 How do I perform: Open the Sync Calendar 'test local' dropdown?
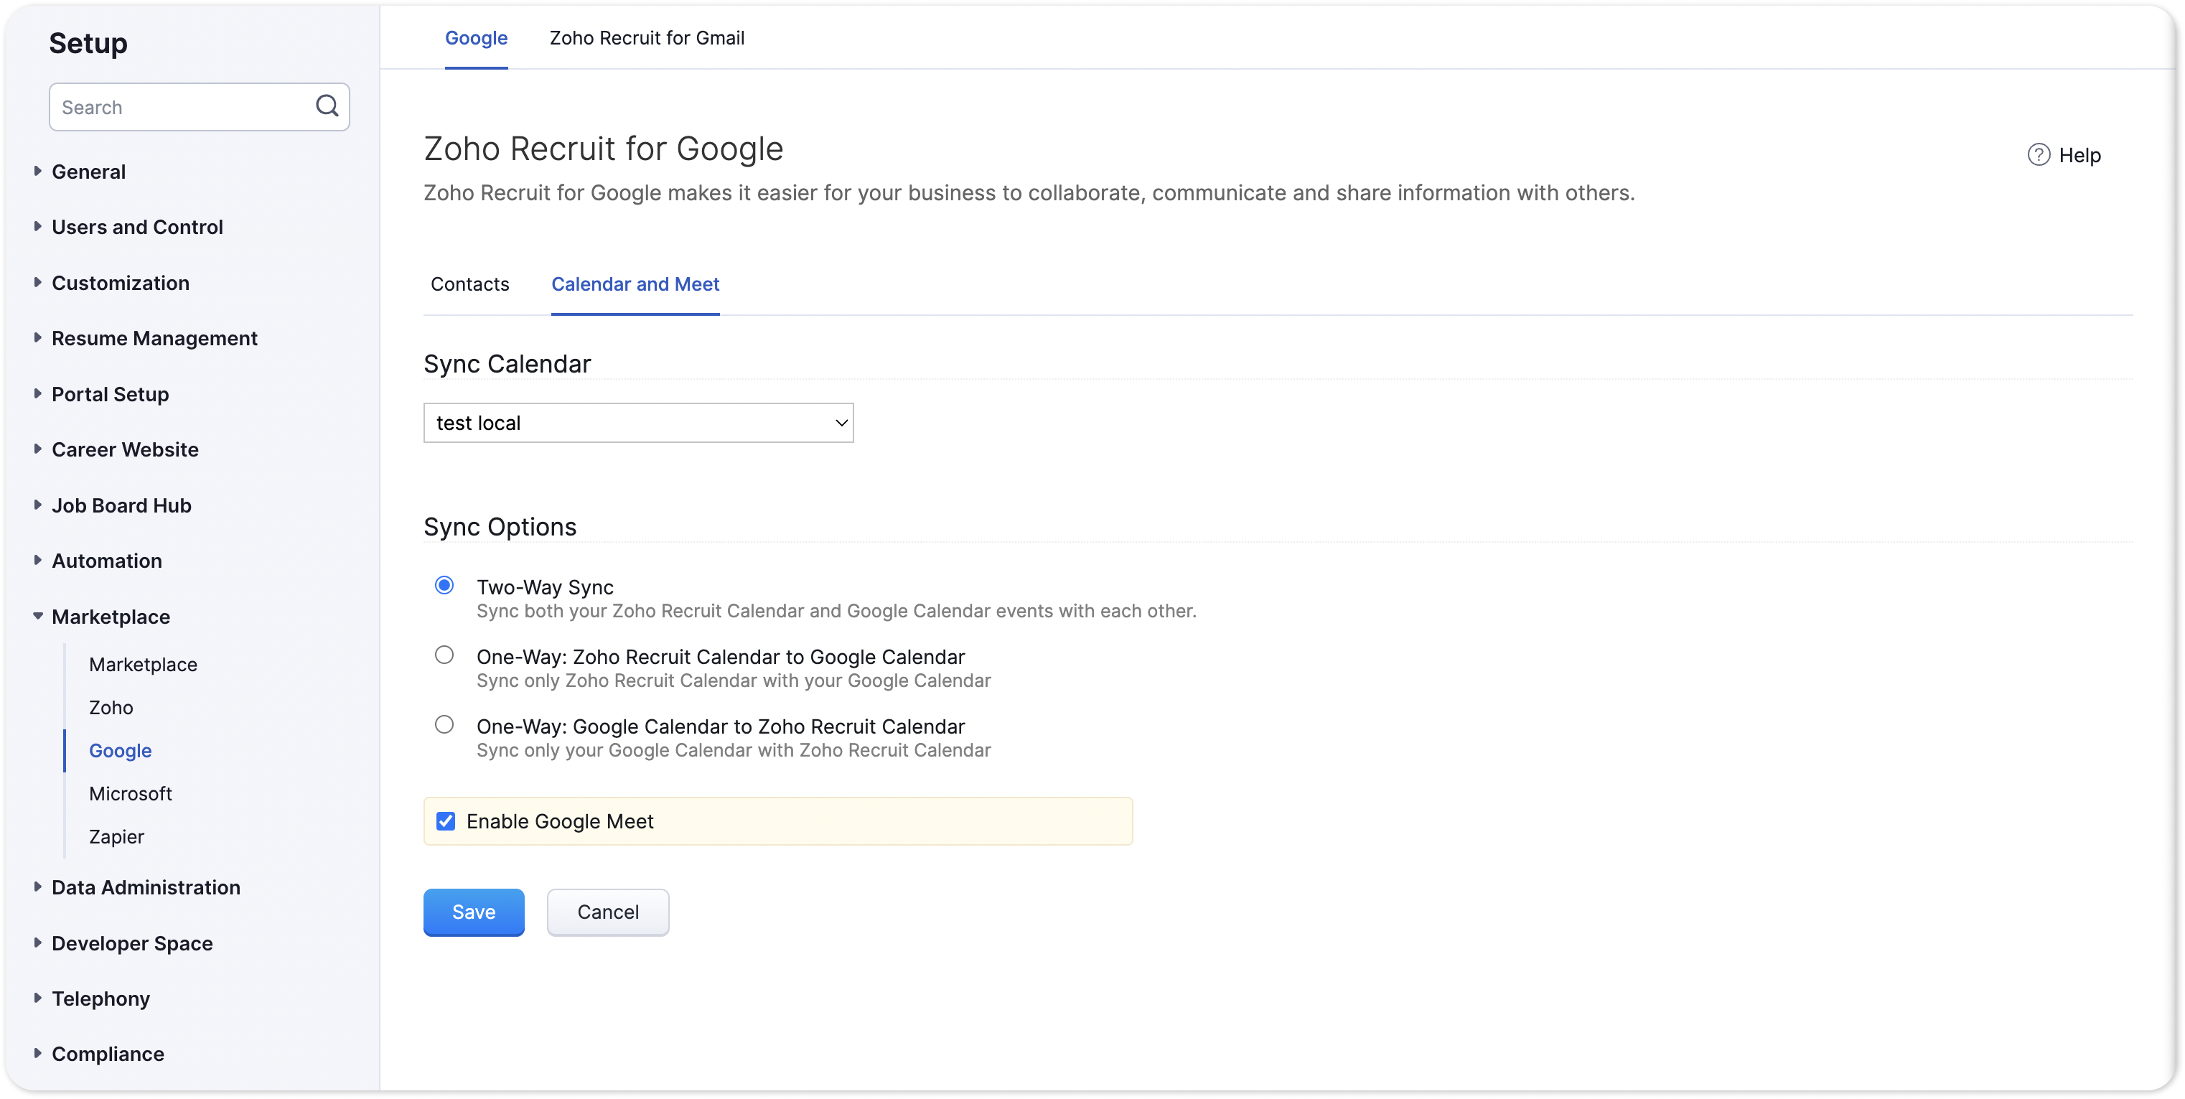(639, 422)
